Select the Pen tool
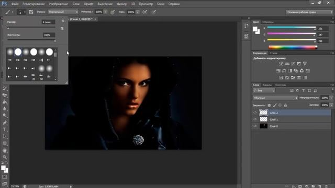Screen dimensions: 335x188 coord(5,123)
